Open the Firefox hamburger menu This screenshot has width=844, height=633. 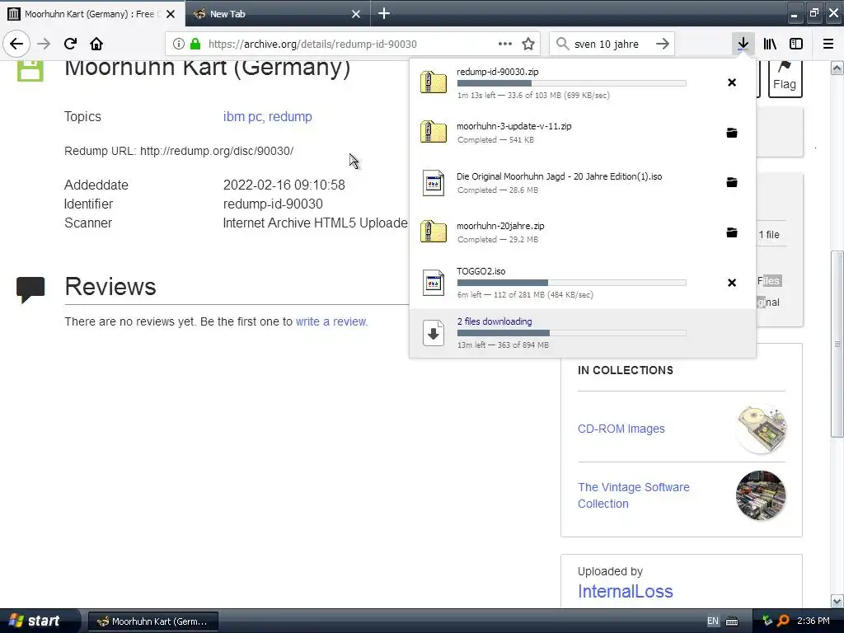[828, 45]
